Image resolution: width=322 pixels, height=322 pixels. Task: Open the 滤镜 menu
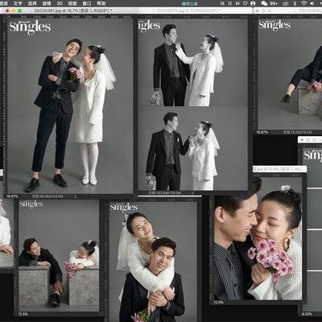tap(47, 3)
